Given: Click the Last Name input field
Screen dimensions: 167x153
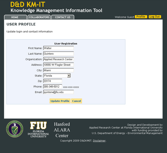Looking at the screenshot, I should (x=59, y=54).
